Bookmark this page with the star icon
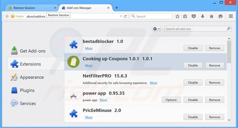 click(177, 16)
